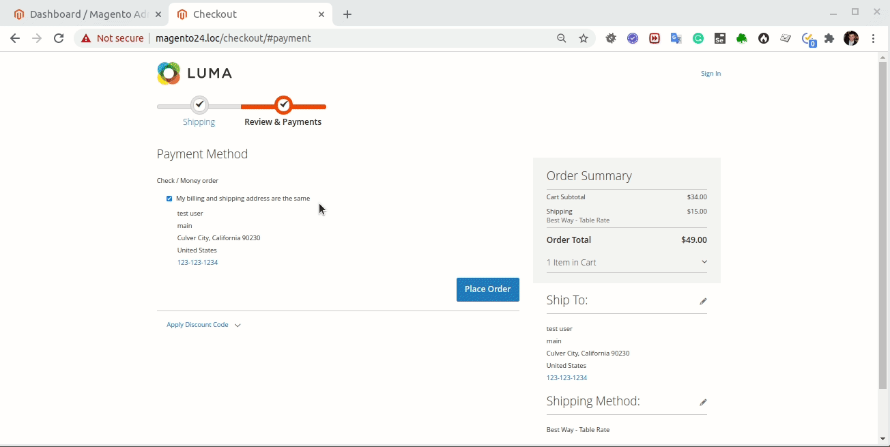The height and width of the screenshot is (447, 890).
Task: Edit shipping method using the pencil icon
Action: tap(703, 402)
